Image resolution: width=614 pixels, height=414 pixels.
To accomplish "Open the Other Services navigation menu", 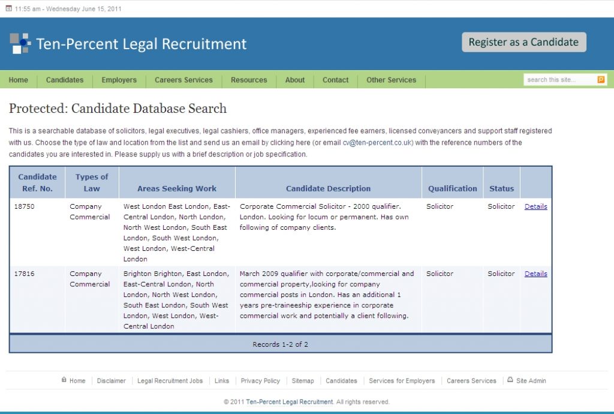I will tap(391, 80).
